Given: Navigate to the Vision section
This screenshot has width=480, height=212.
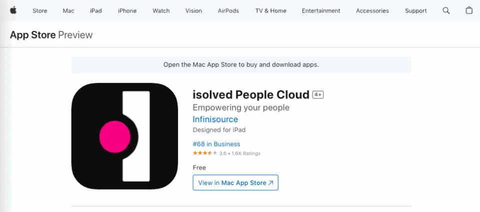Looking at the screenshot, I should click(x=193, y=10).
